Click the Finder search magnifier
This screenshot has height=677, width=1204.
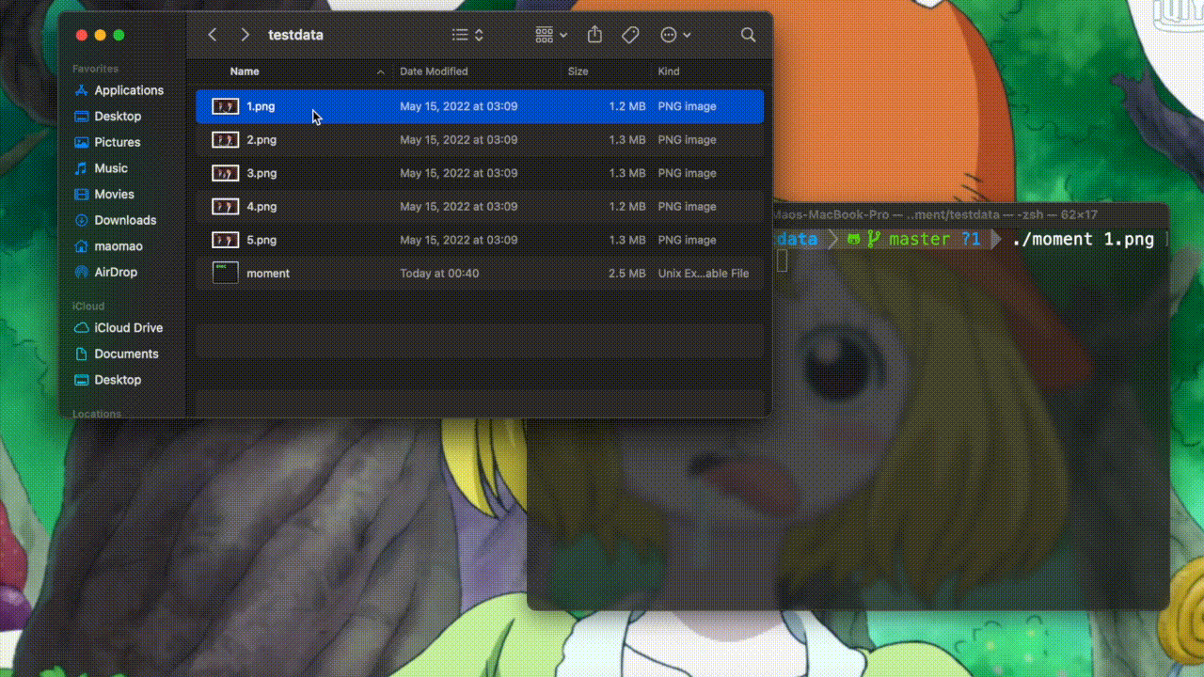pyautogui.click(x=748, y=35)
